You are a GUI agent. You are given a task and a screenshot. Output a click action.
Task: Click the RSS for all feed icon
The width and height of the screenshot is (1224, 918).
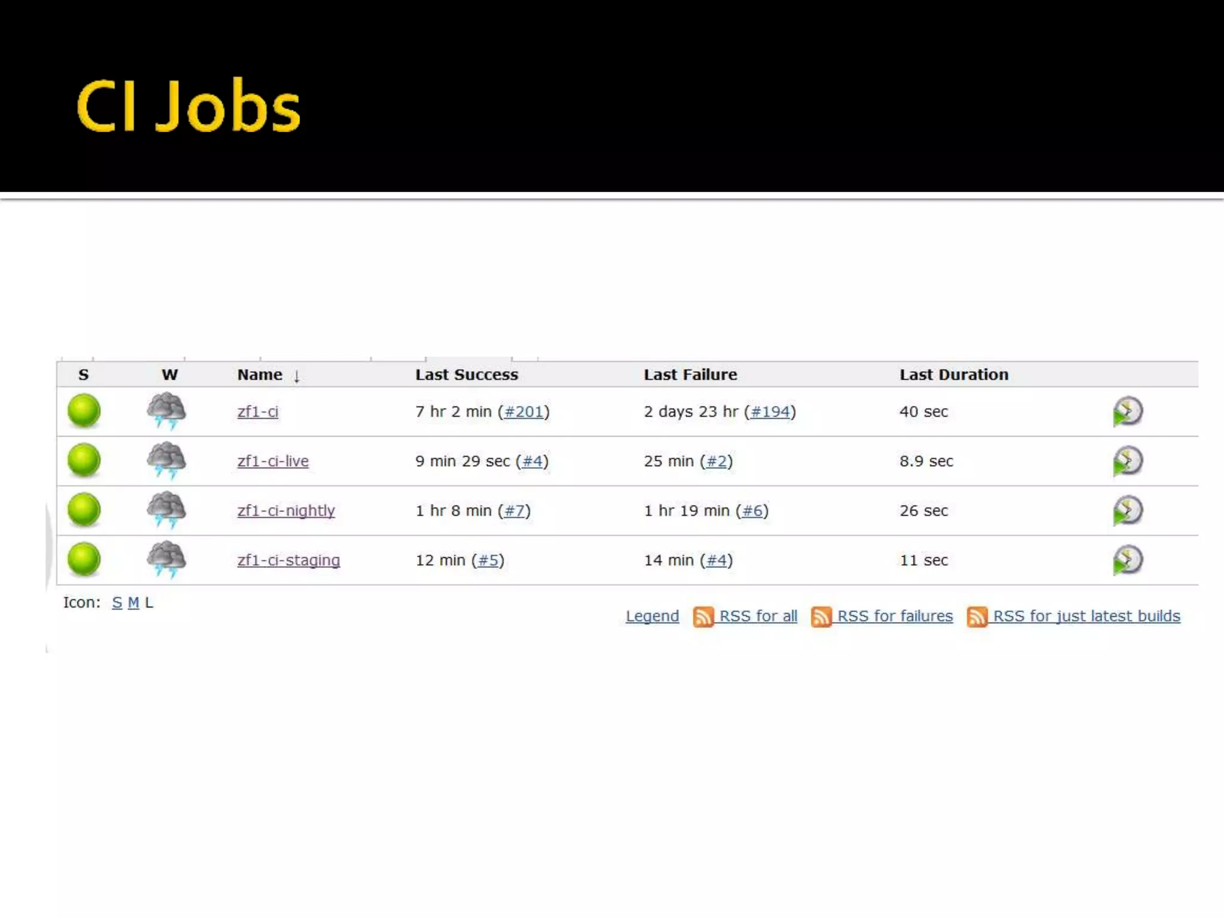click(703, 616)
